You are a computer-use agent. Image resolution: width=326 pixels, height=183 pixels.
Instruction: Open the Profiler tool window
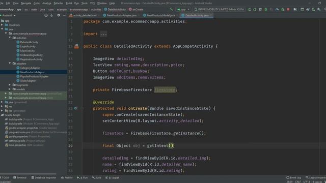[67, 177]
